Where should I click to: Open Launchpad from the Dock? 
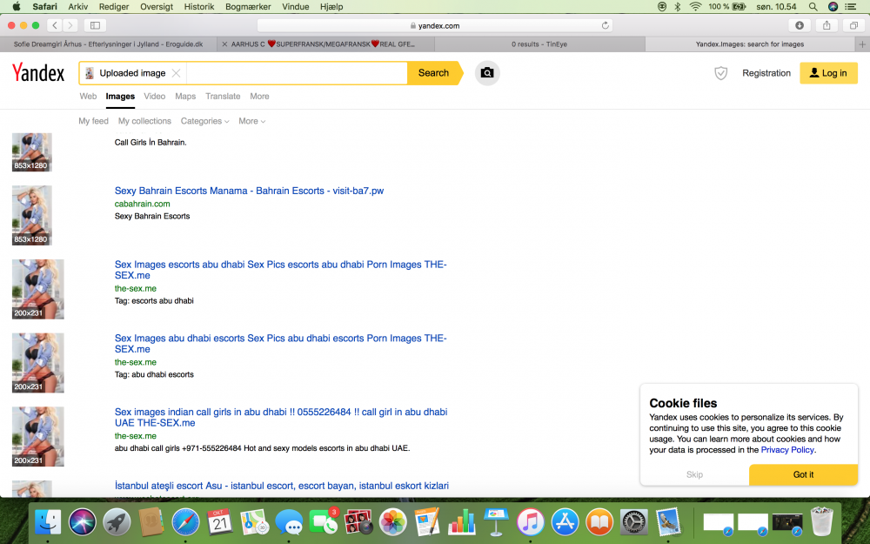[117, 522]
